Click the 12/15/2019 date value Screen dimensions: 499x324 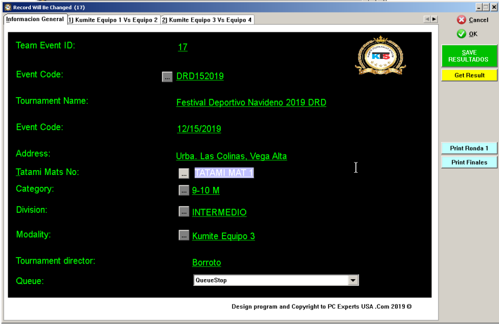199,129
